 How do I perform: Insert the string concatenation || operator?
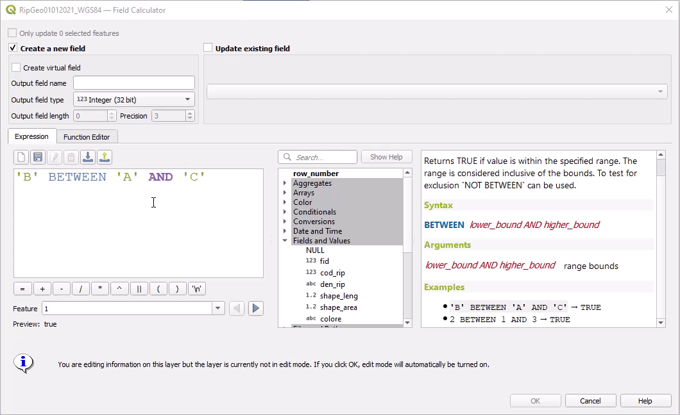pyautogui.click(x=139, y=288)
